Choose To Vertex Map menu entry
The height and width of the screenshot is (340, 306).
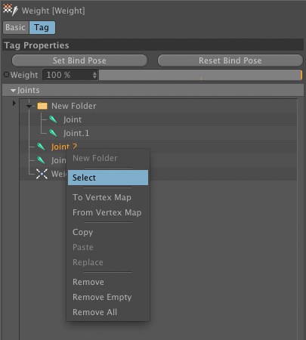[102, 197]
